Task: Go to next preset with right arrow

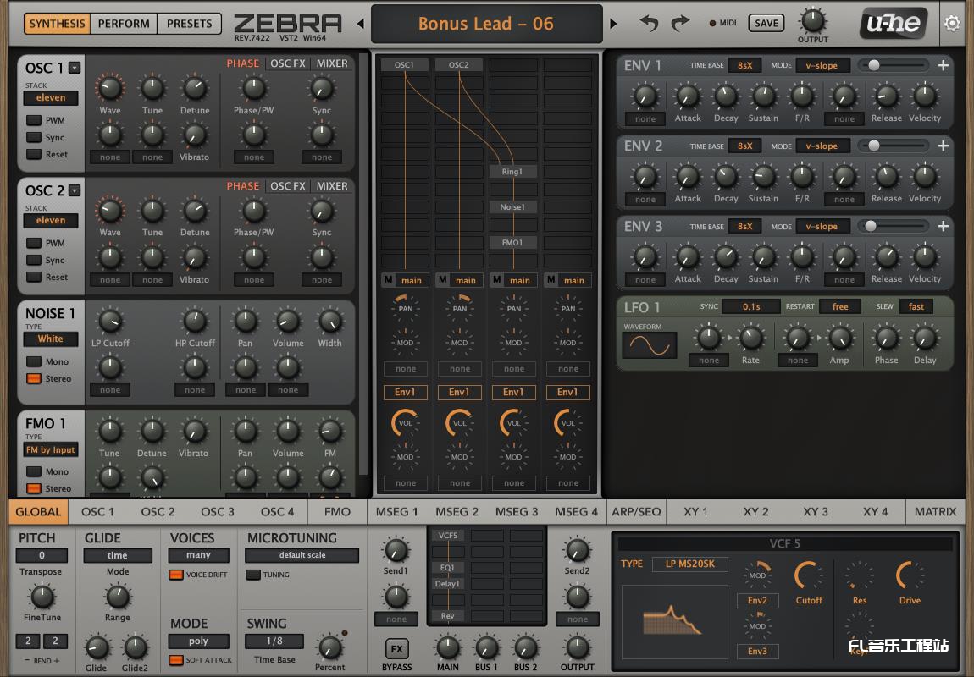Action: pyautogui.click(x=614, y=24)
